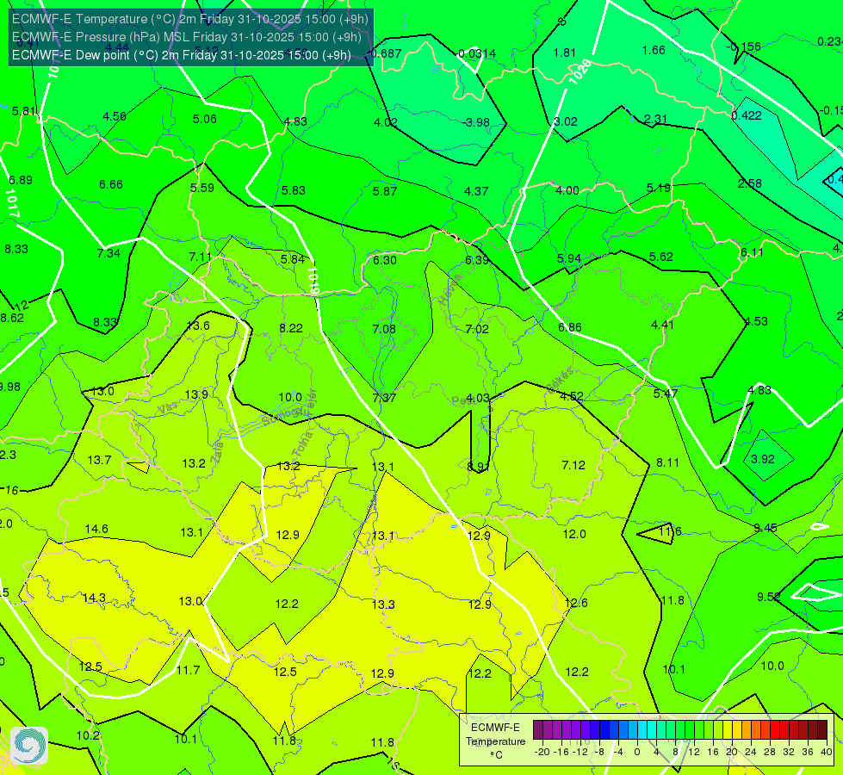Click the dew point value 5.47

666,394
